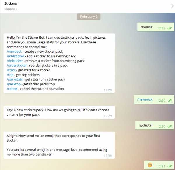The width and height of the screenshot is (175, 170).
Task: Click read checkmarks on rg-digital message
Action: coord(170,126)
